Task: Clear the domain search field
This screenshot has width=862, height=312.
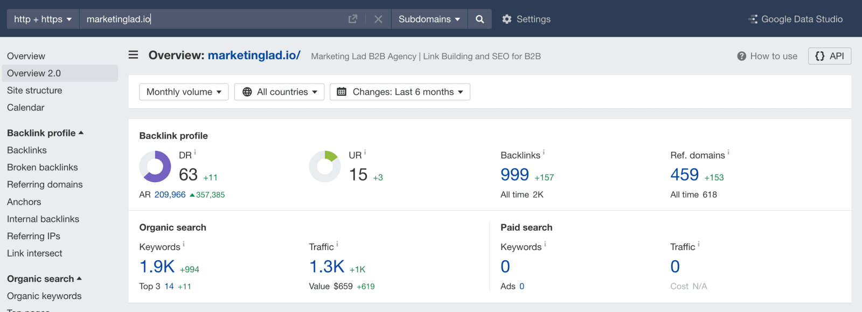Action: [378, 19]
